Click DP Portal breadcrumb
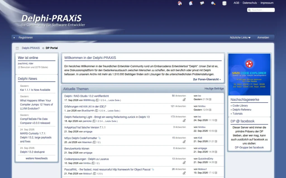The image size is (286, 178). click(x=52, y=48)
